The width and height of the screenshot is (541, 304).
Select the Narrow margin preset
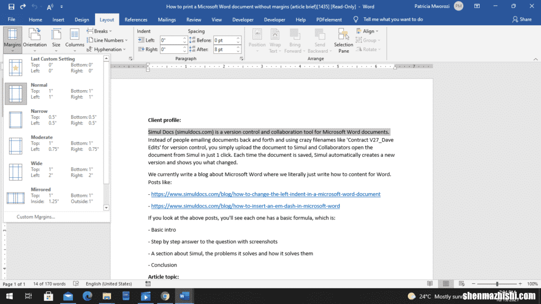(x=53, y=119)
